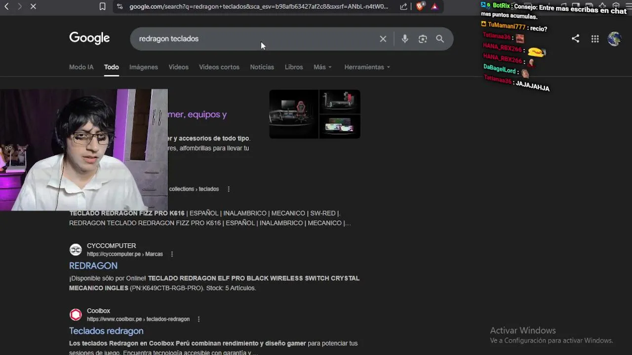
Task: Click the browser address bar URL
Action: 259,6
